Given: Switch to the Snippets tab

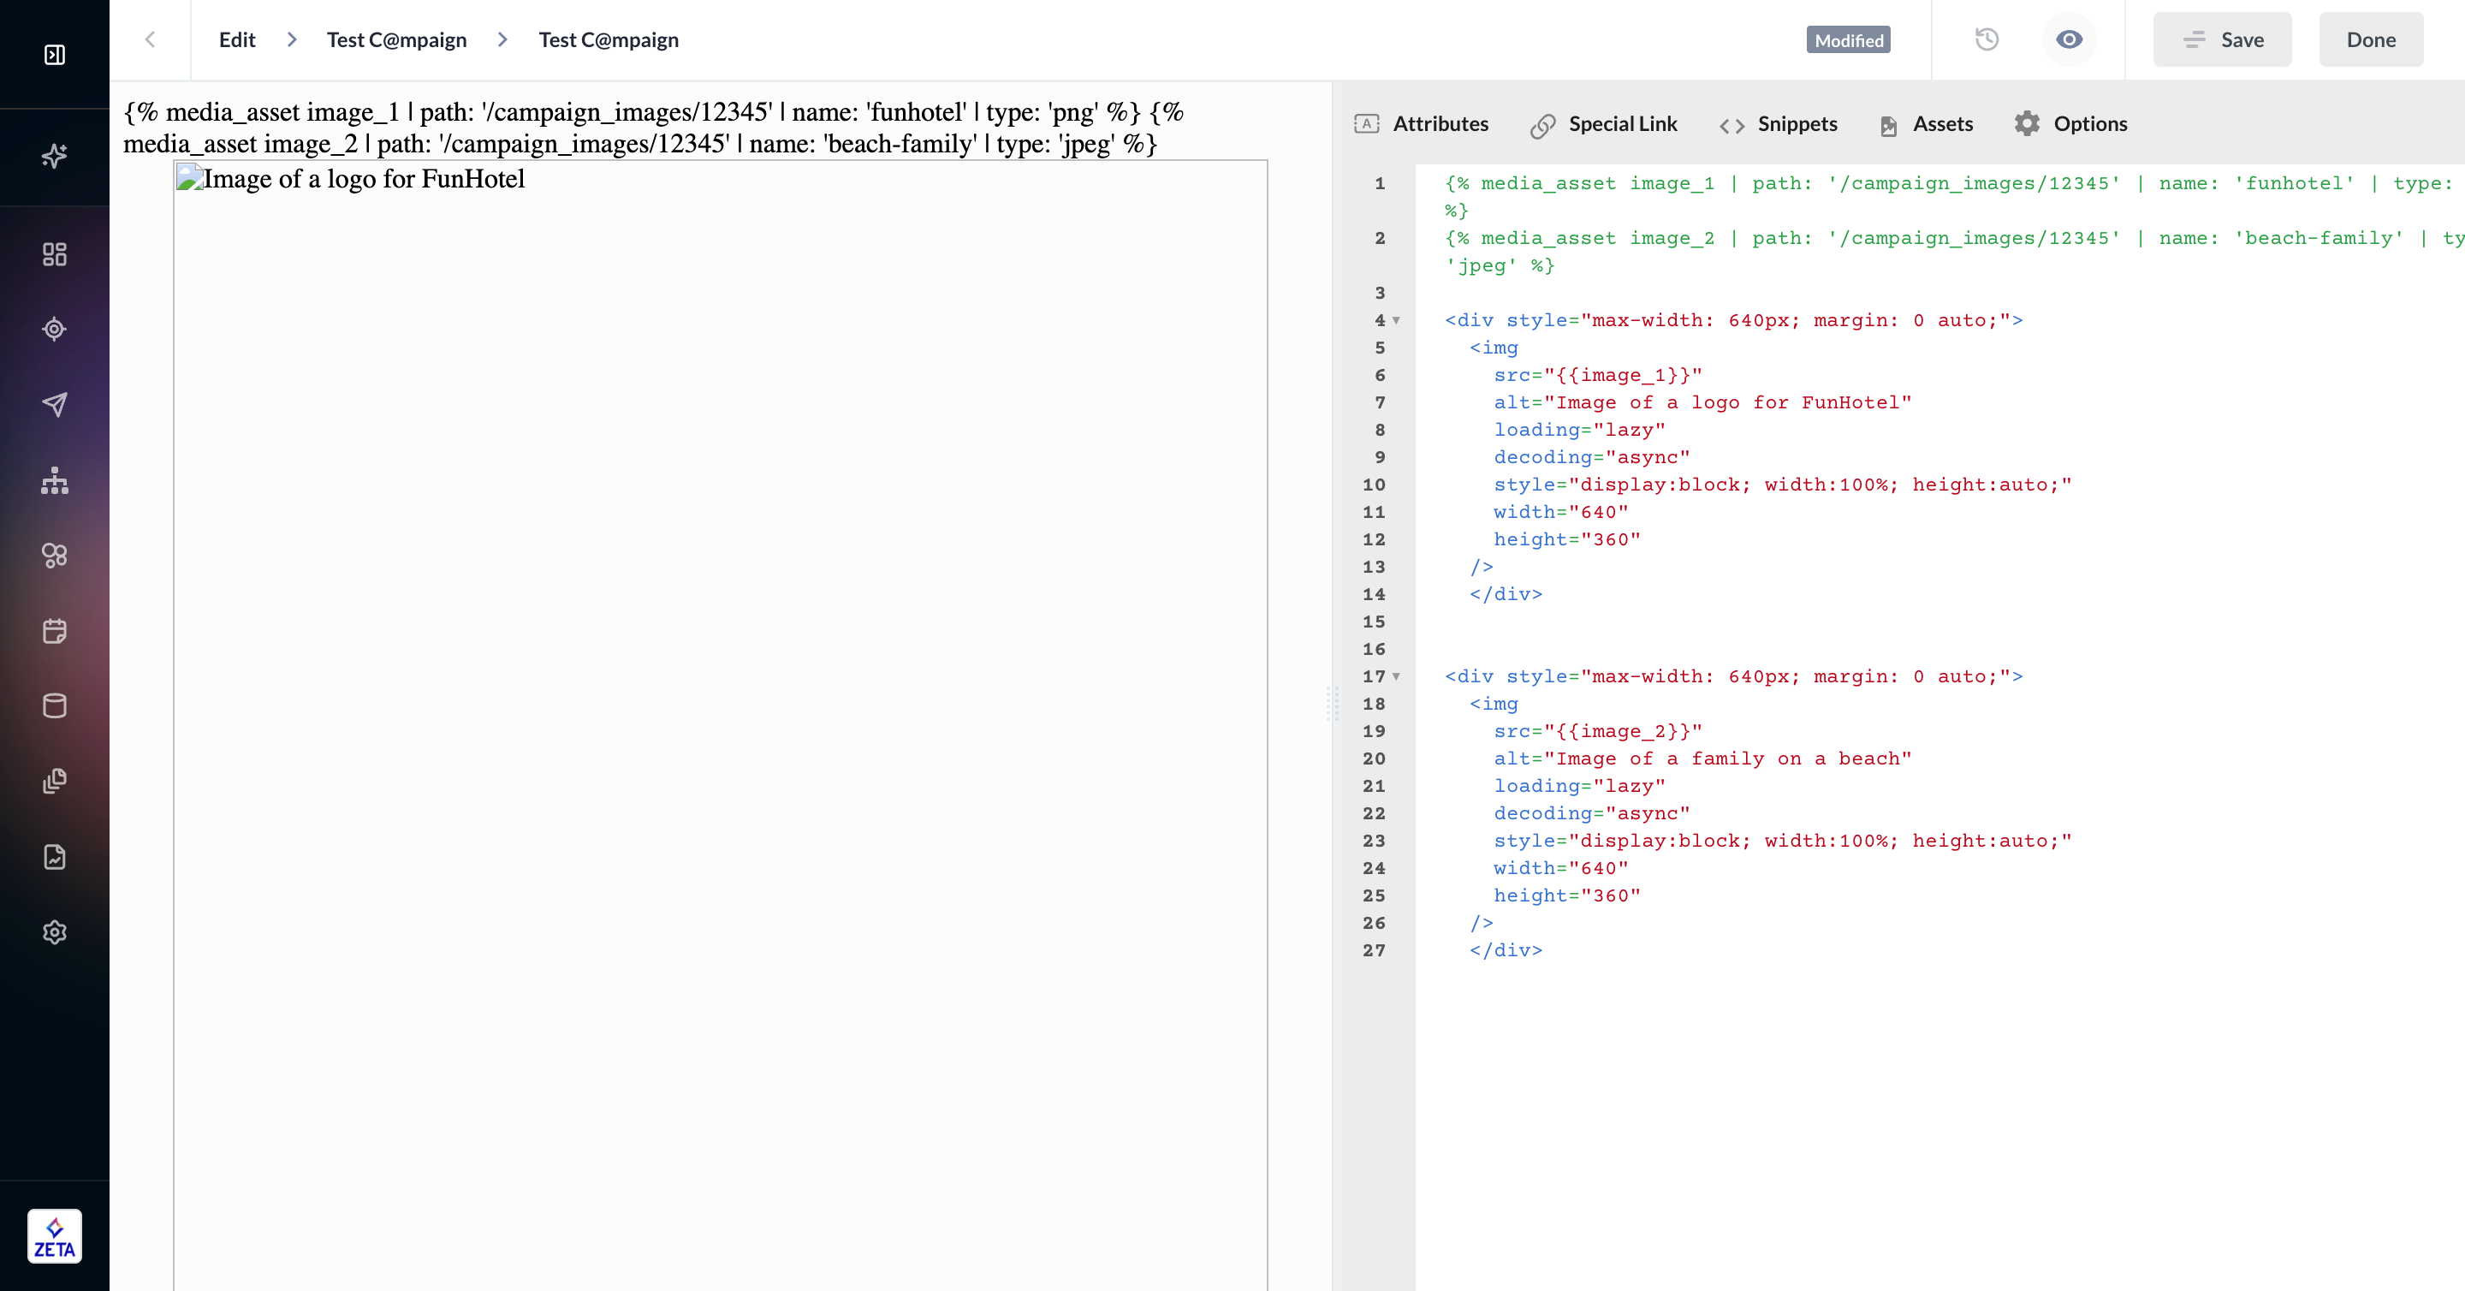Looking at the screenshot, I should pyautogui.click(x=1778, y=123).
